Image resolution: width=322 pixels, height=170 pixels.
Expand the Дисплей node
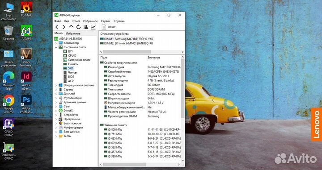56,94
